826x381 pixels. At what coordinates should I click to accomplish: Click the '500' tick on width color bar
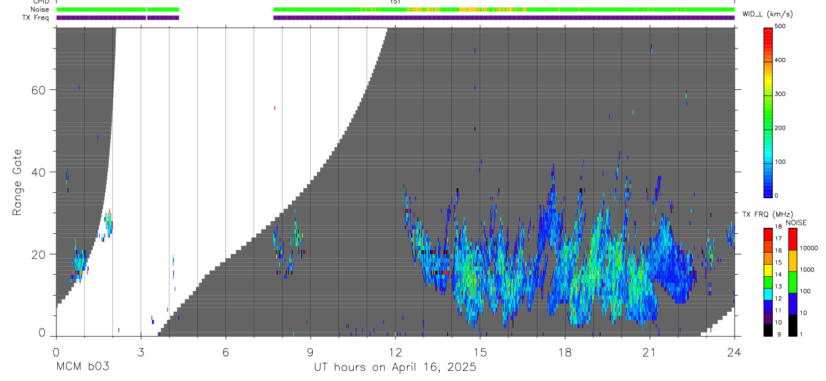780,26
